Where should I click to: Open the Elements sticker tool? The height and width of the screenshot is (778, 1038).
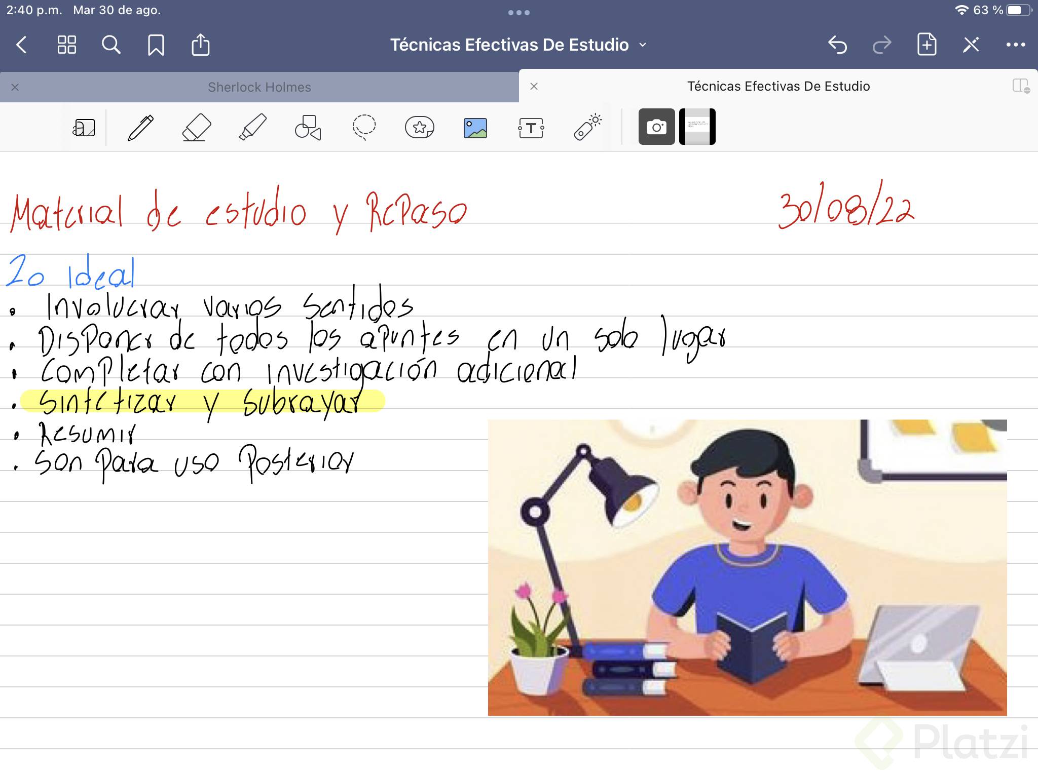[x=419, y=127]
